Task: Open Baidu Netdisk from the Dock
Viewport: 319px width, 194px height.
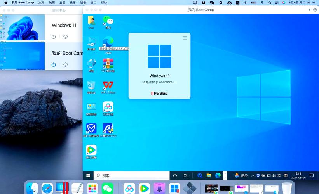Action: (x=129, y=188)
